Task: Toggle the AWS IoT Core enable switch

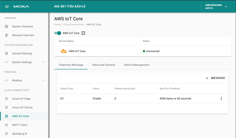Action: tap(58, 33)
